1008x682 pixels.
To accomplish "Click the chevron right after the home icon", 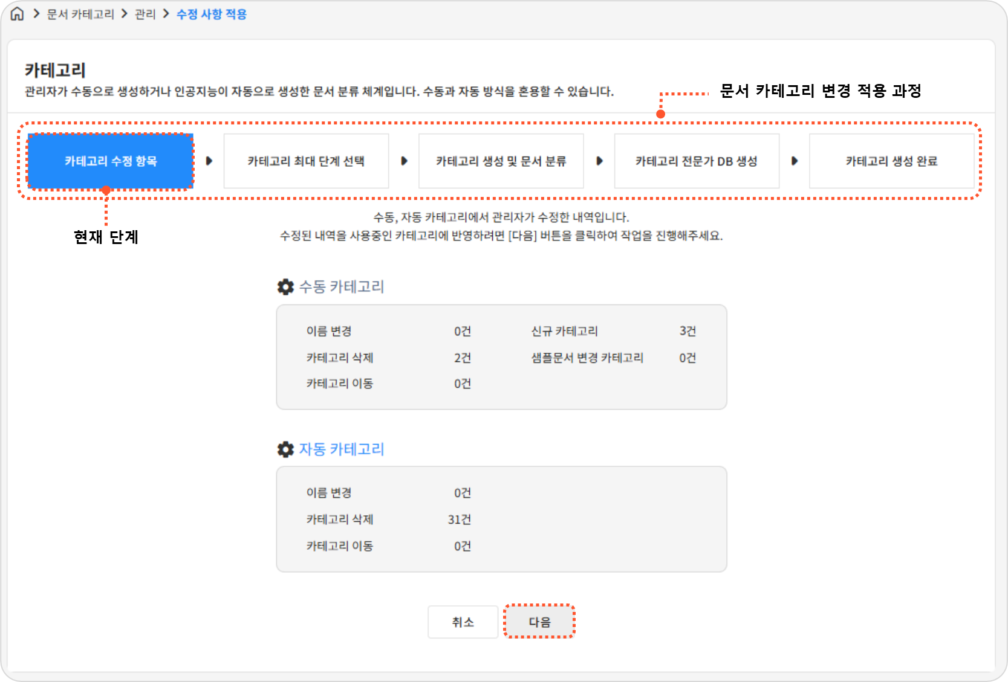I will tap(36, 14).
